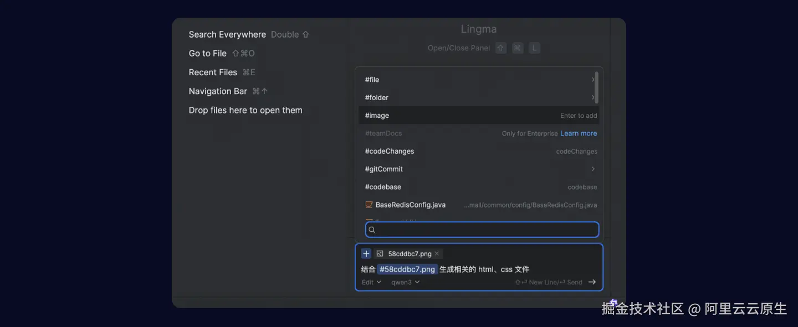Image resolution: width=798 pixels, height=327 pixels.
Task: Focus the context search input field
Action: 482,230
